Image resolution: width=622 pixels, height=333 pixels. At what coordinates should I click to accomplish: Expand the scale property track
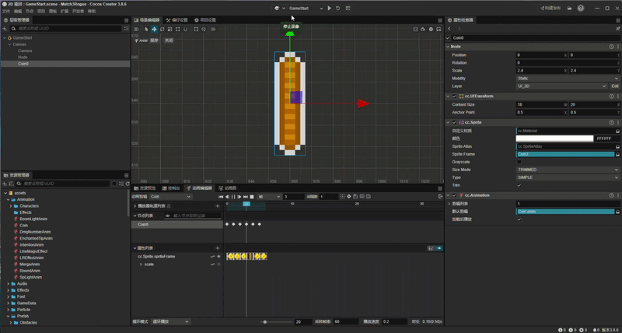(x=141, y=265)
